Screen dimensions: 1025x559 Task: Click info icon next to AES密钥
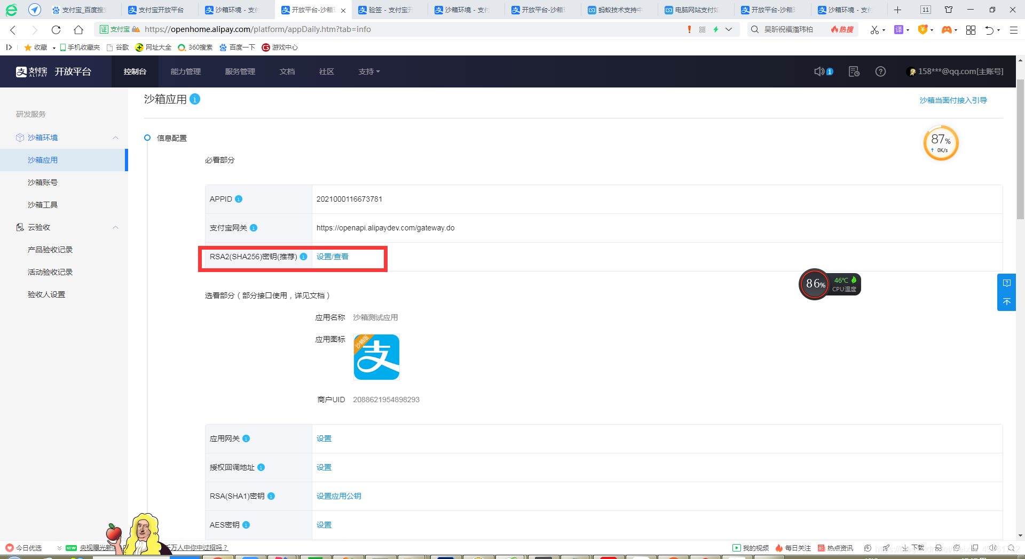246,525
